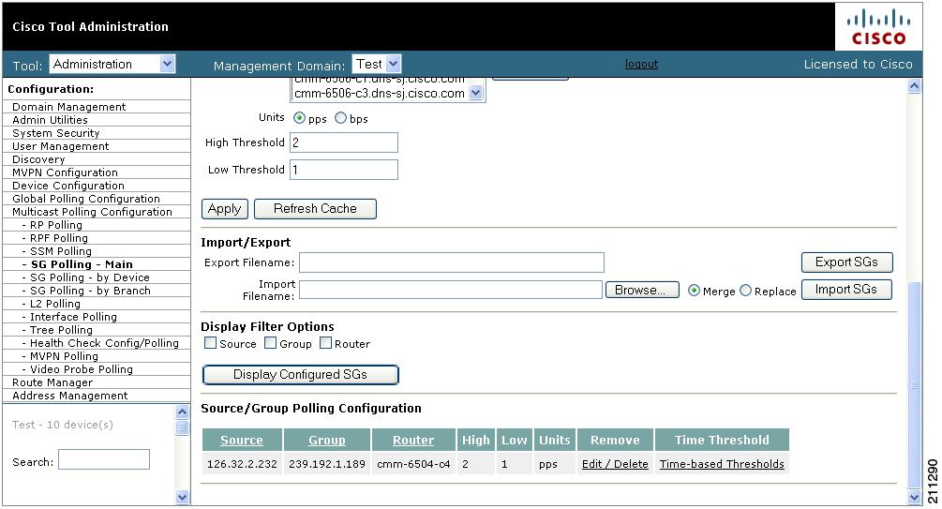Sort table by Group column
Screen dimensions: 942x509
327,440
